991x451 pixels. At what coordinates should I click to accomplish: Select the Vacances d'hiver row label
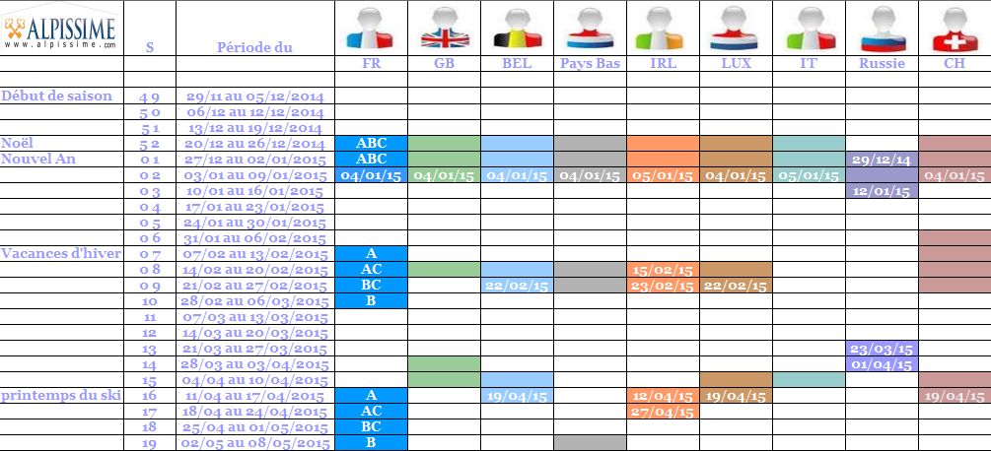coord(61,254)
